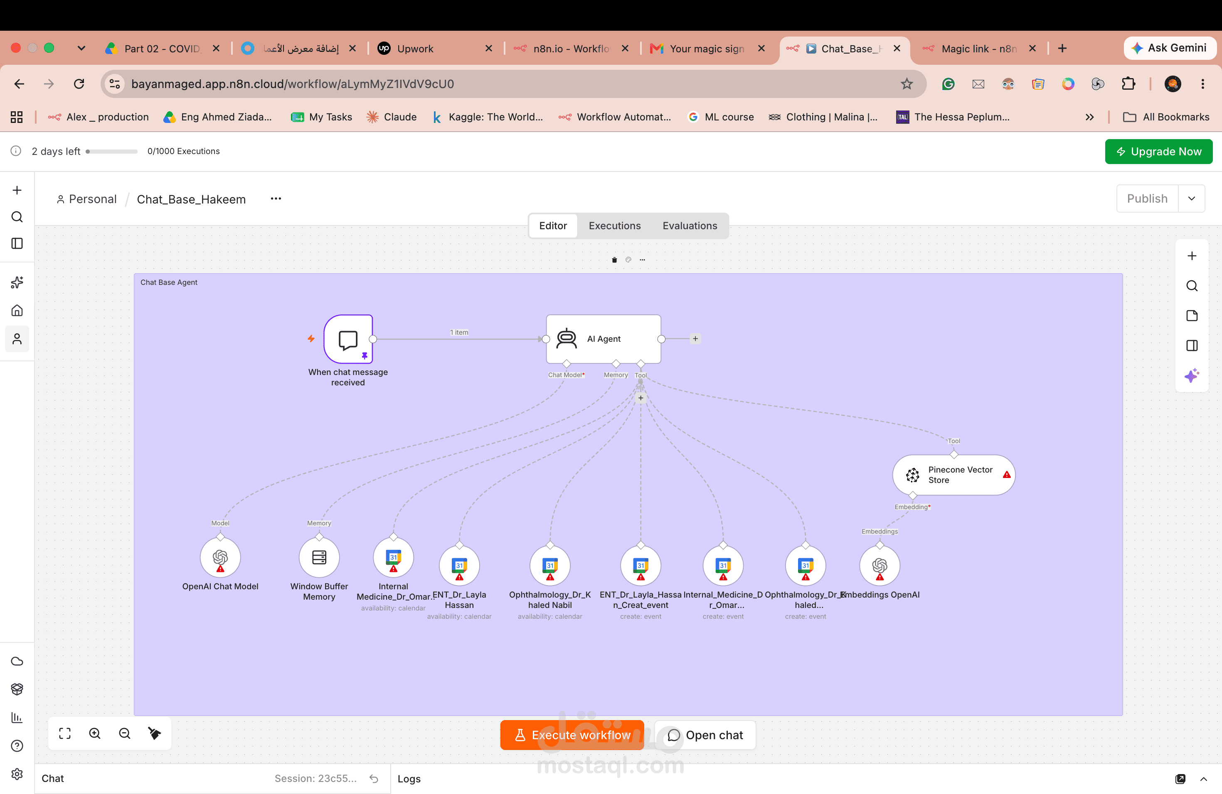Screen dimensions: 1222x794
Task: Add a sticky note from right panel
Action: [1192, 316]
